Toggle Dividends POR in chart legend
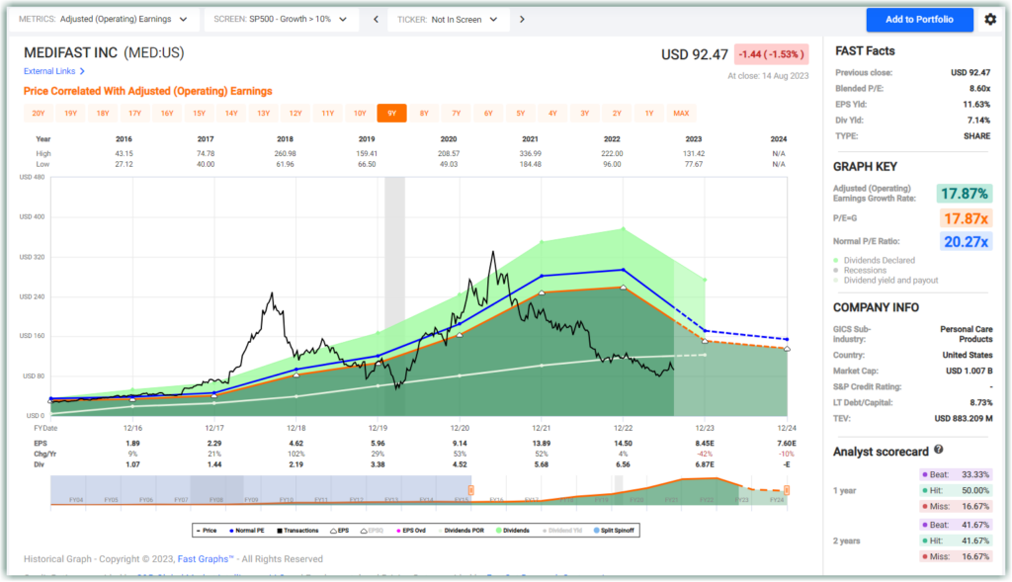 coord(461,531)
